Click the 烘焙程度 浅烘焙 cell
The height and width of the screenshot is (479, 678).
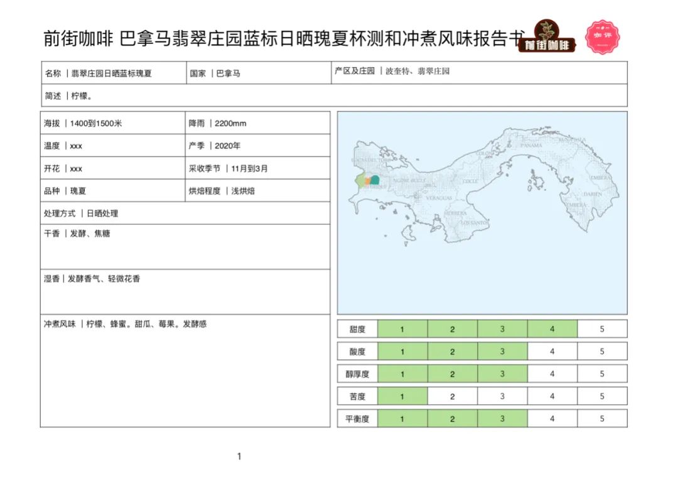coord(258,191)
